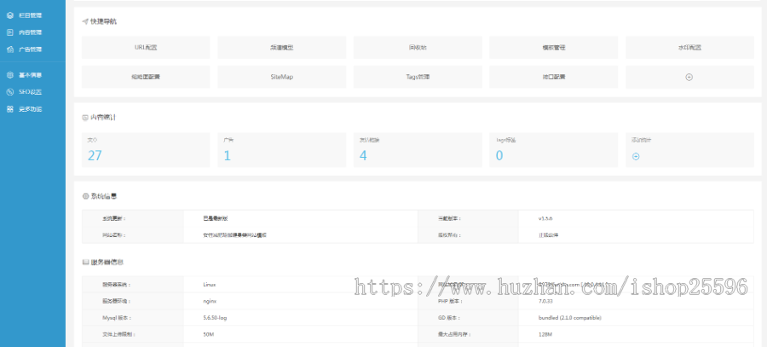Open the 回收站 quick link
767x347 pixels.
click(x=418, y=48)
